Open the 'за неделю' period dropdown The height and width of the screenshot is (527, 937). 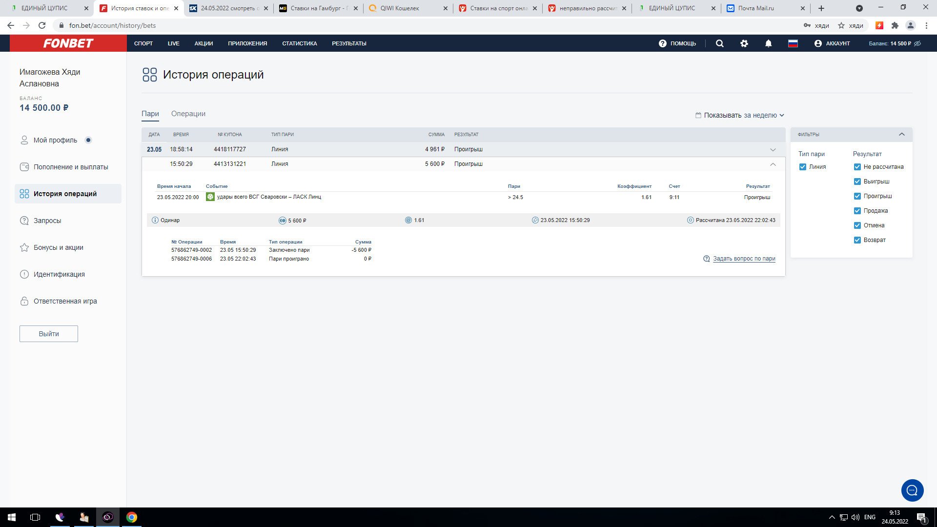[763, 115]
